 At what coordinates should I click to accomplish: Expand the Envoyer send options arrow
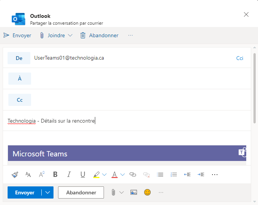click(x=47, y=192)
